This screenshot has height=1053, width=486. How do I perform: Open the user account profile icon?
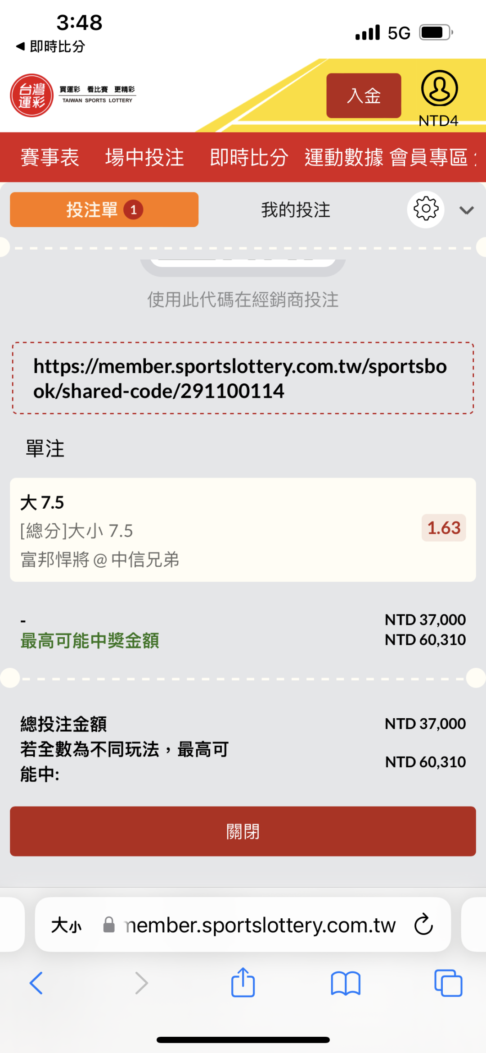point(439,89)
